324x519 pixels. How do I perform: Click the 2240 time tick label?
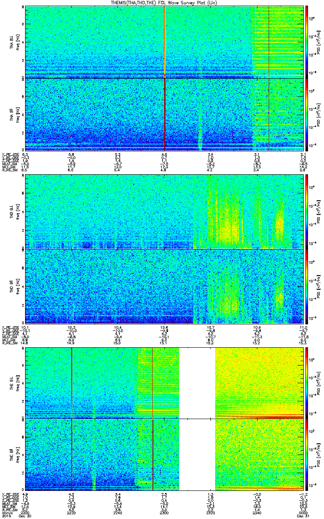118,513
